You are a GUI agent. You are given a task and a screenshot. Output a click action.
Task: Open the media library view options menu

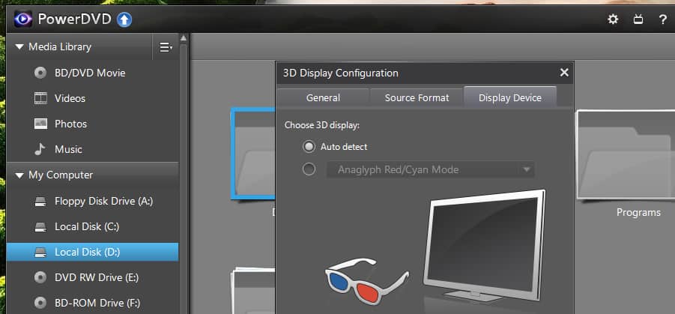click(x=166, y=47)
